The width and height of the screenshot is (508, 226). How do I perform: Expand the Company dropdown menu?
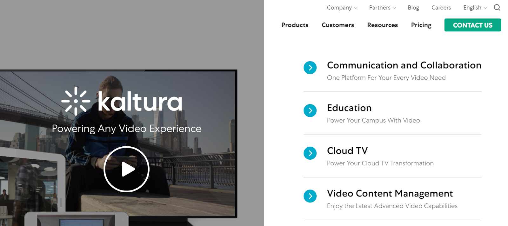(x=342, y=8)
